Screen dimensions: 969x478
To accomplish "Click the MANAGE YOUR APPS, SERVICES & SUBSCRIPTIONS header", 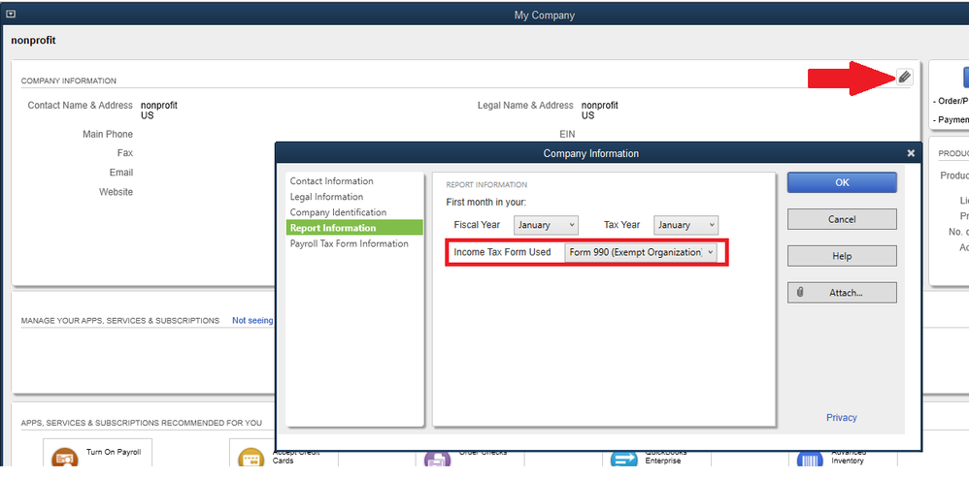I will [119, 321].
